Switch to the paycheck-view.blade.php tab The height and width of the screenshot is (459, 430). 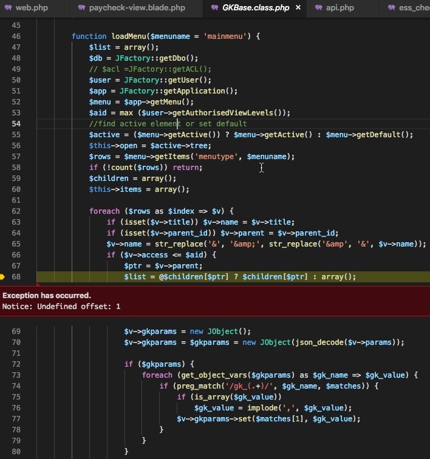(137, 8)
